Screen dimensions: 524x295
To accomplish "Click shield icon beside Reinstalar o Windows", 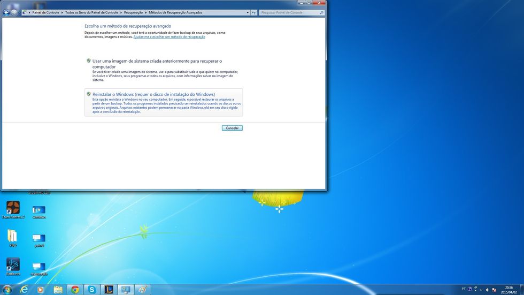I will 89,94.
